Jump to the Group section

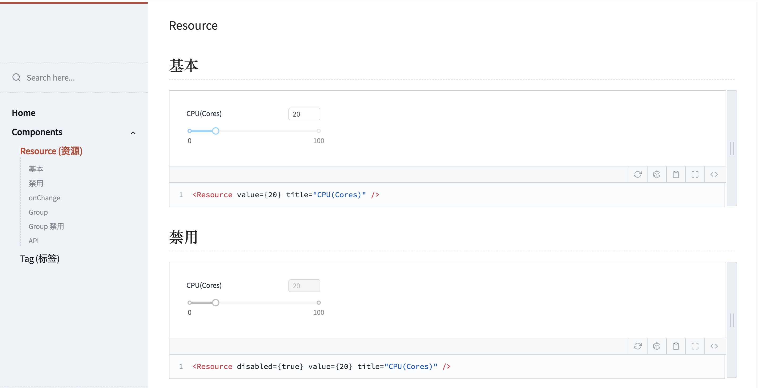coord(38,212)
